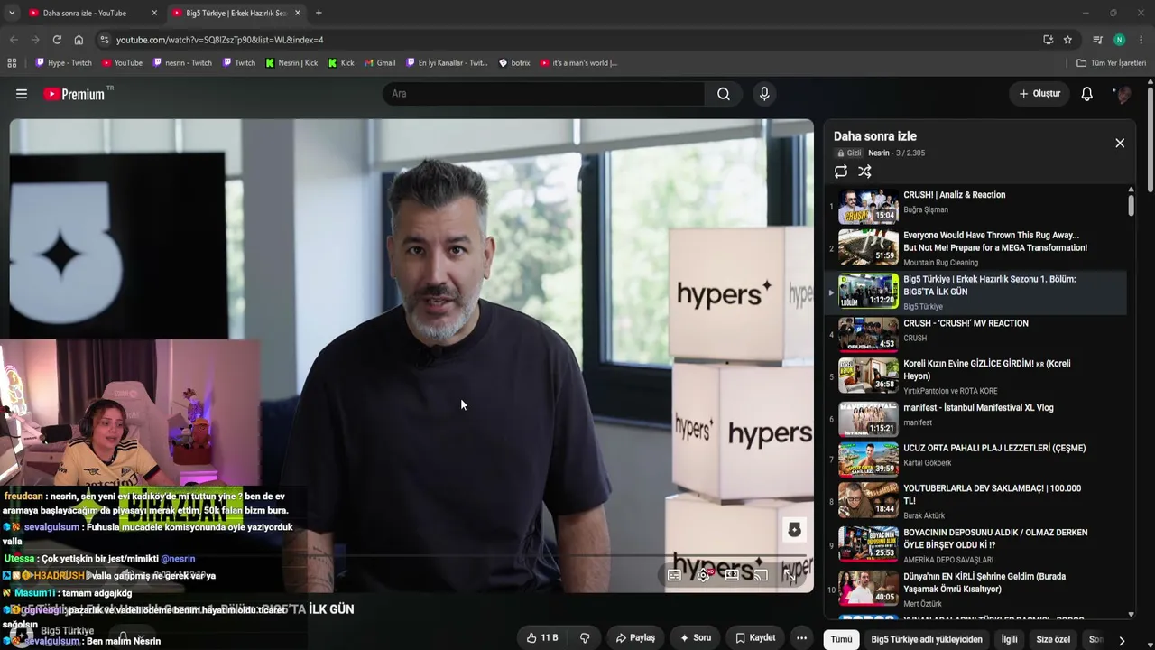Open the Mountain Rug Cleaning playlist video
The width and height of the screenshot is (1155, 650).
click(975, 247)
